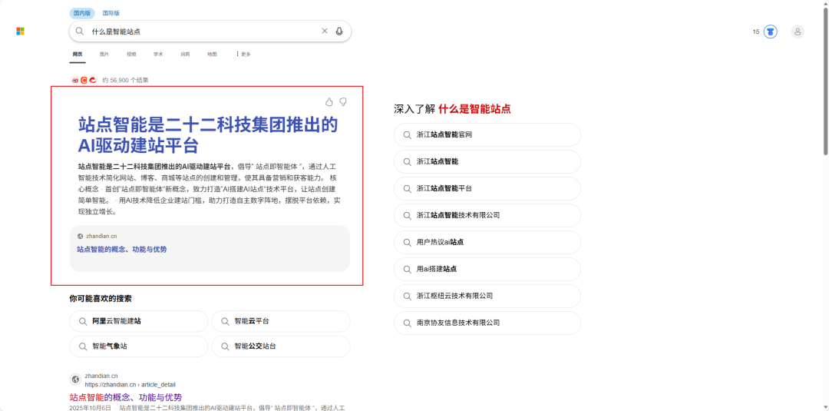The image size is (829, 411).
Task: Click the globe icon in zhandian.cn source card
Action: coord(81,236)
